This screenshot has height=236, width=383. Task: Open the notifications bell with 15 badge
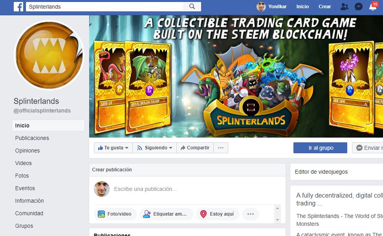[x=373, y=6]
